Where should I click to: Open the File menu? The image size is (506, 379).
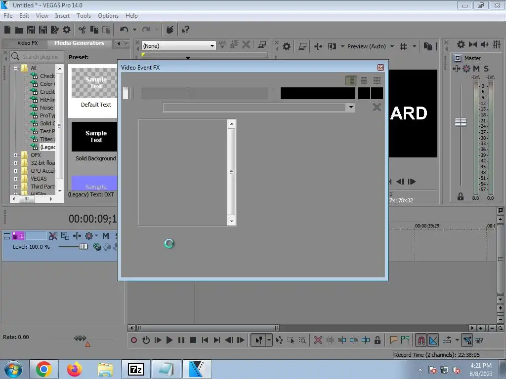pyautogui.click(x=8, y=15)
